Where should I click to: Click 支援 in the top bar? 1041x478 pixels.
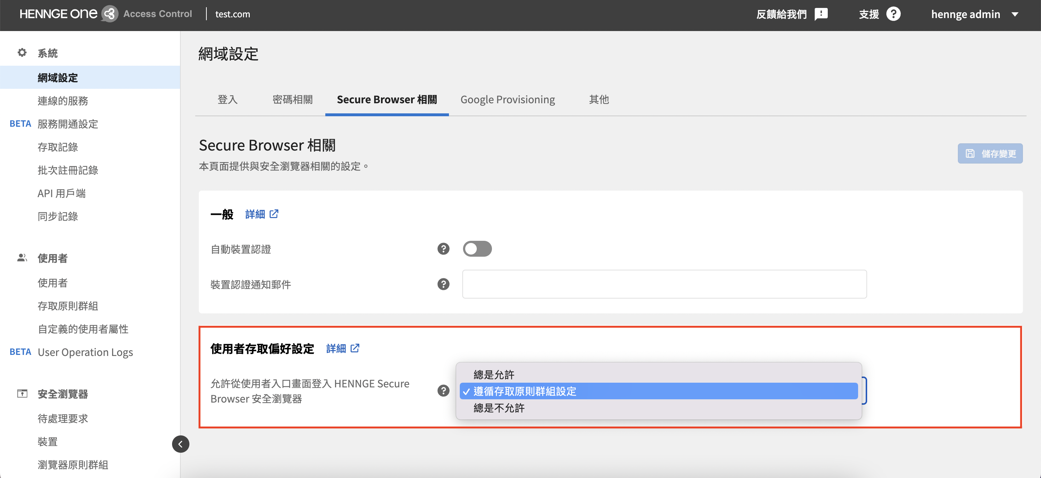tap(869, 14)
